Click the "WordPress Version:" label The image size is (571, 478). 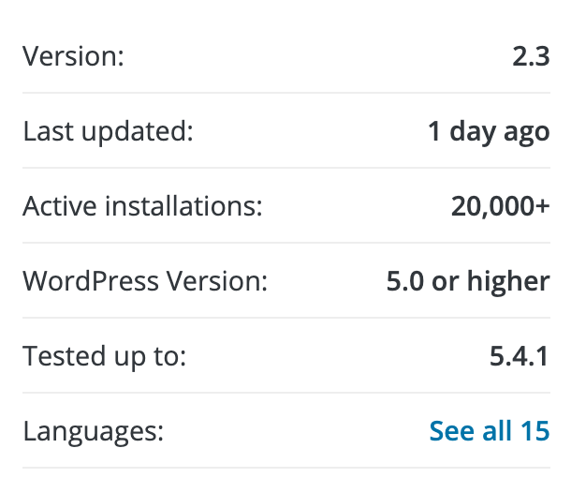(145, 281)
